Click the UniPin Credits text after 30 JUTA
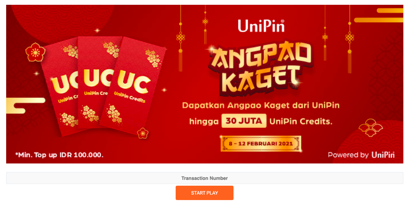This screenshot has width=415, height=211. coord(301,121)
